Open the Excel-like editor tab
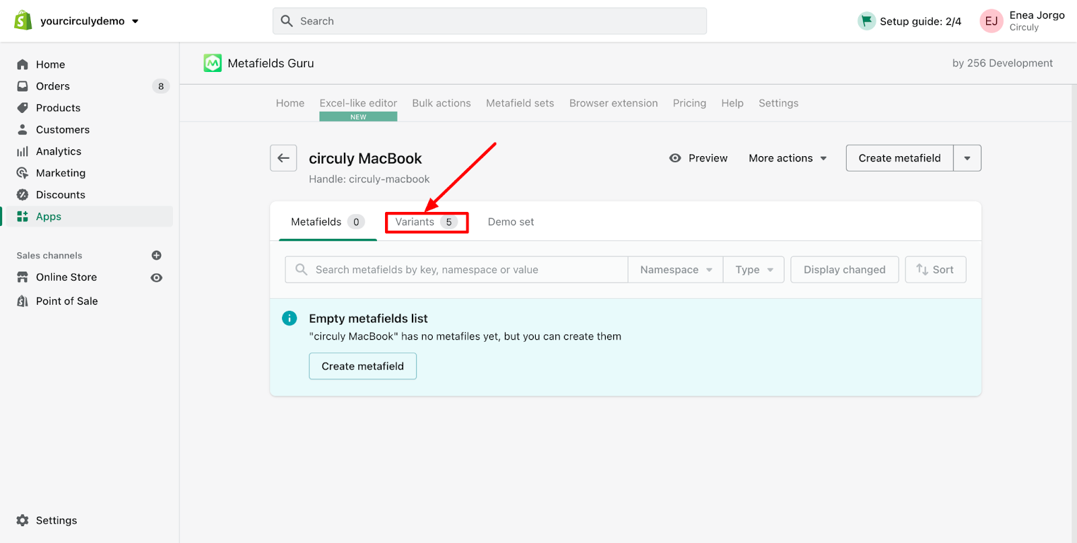Image resolution: width=1077 pixels, height=543 pixels. 358,103
